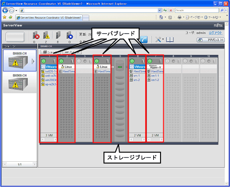Screen dimensions: 230x187
Task: Select ServerView Resource Coordinator browser tab
Action: pos(49,18)
